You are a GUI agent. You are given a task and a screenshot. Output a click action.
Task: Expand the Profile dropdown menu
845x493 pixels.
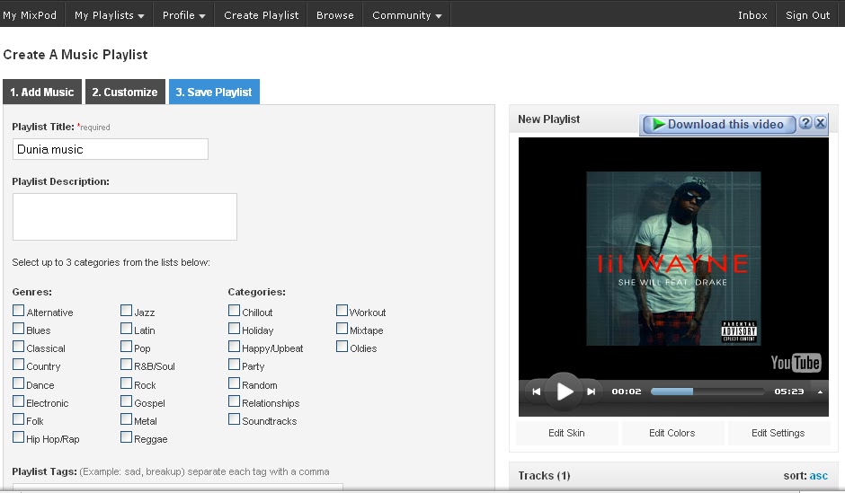[183, 15]
